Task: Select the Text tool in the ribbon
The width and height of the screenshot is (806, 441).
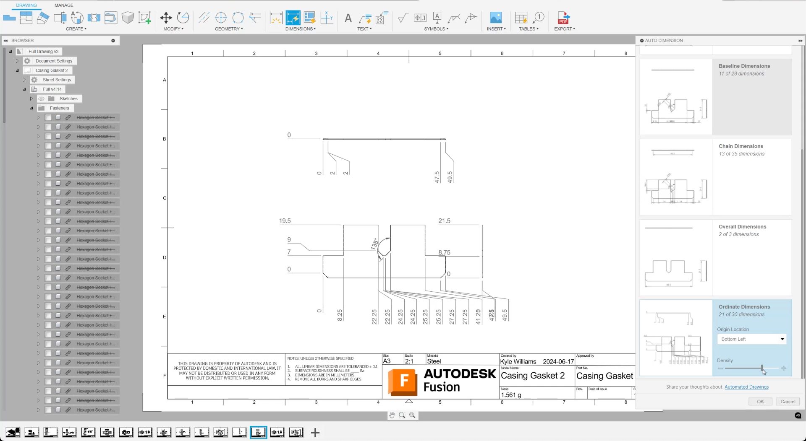Action: coord(348,19)
